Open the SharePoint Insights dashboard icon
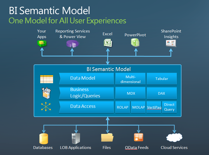Screen dimensions: 209x155 tap(171, 43)
